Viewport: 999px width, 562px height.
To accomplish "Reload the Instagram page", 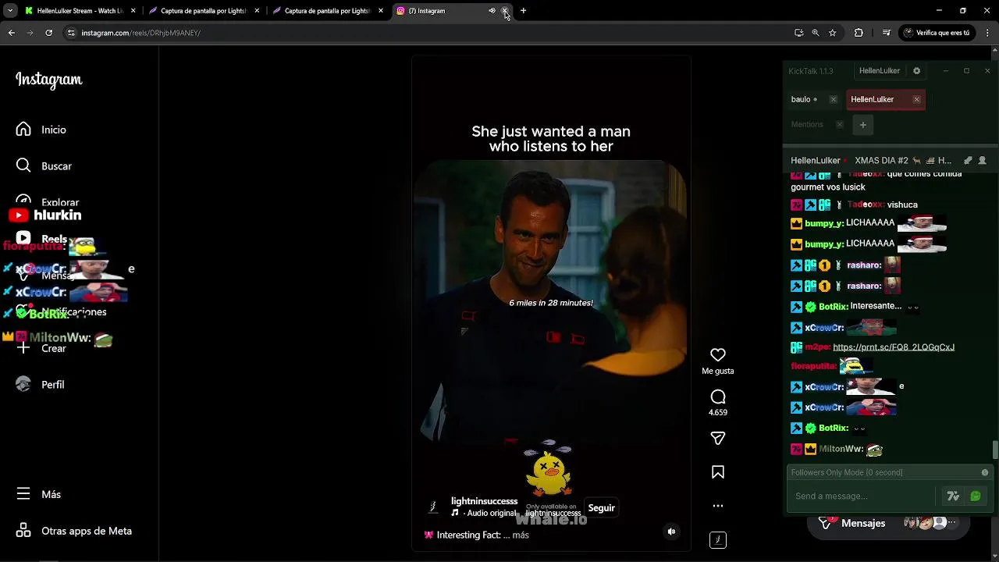I will click(x=48, y=33).
